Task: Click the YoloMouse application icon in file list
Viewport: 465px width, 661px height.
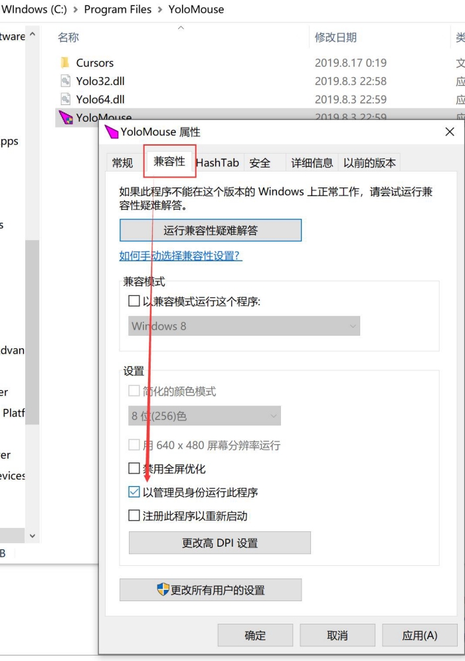Action: pos(65,118)
